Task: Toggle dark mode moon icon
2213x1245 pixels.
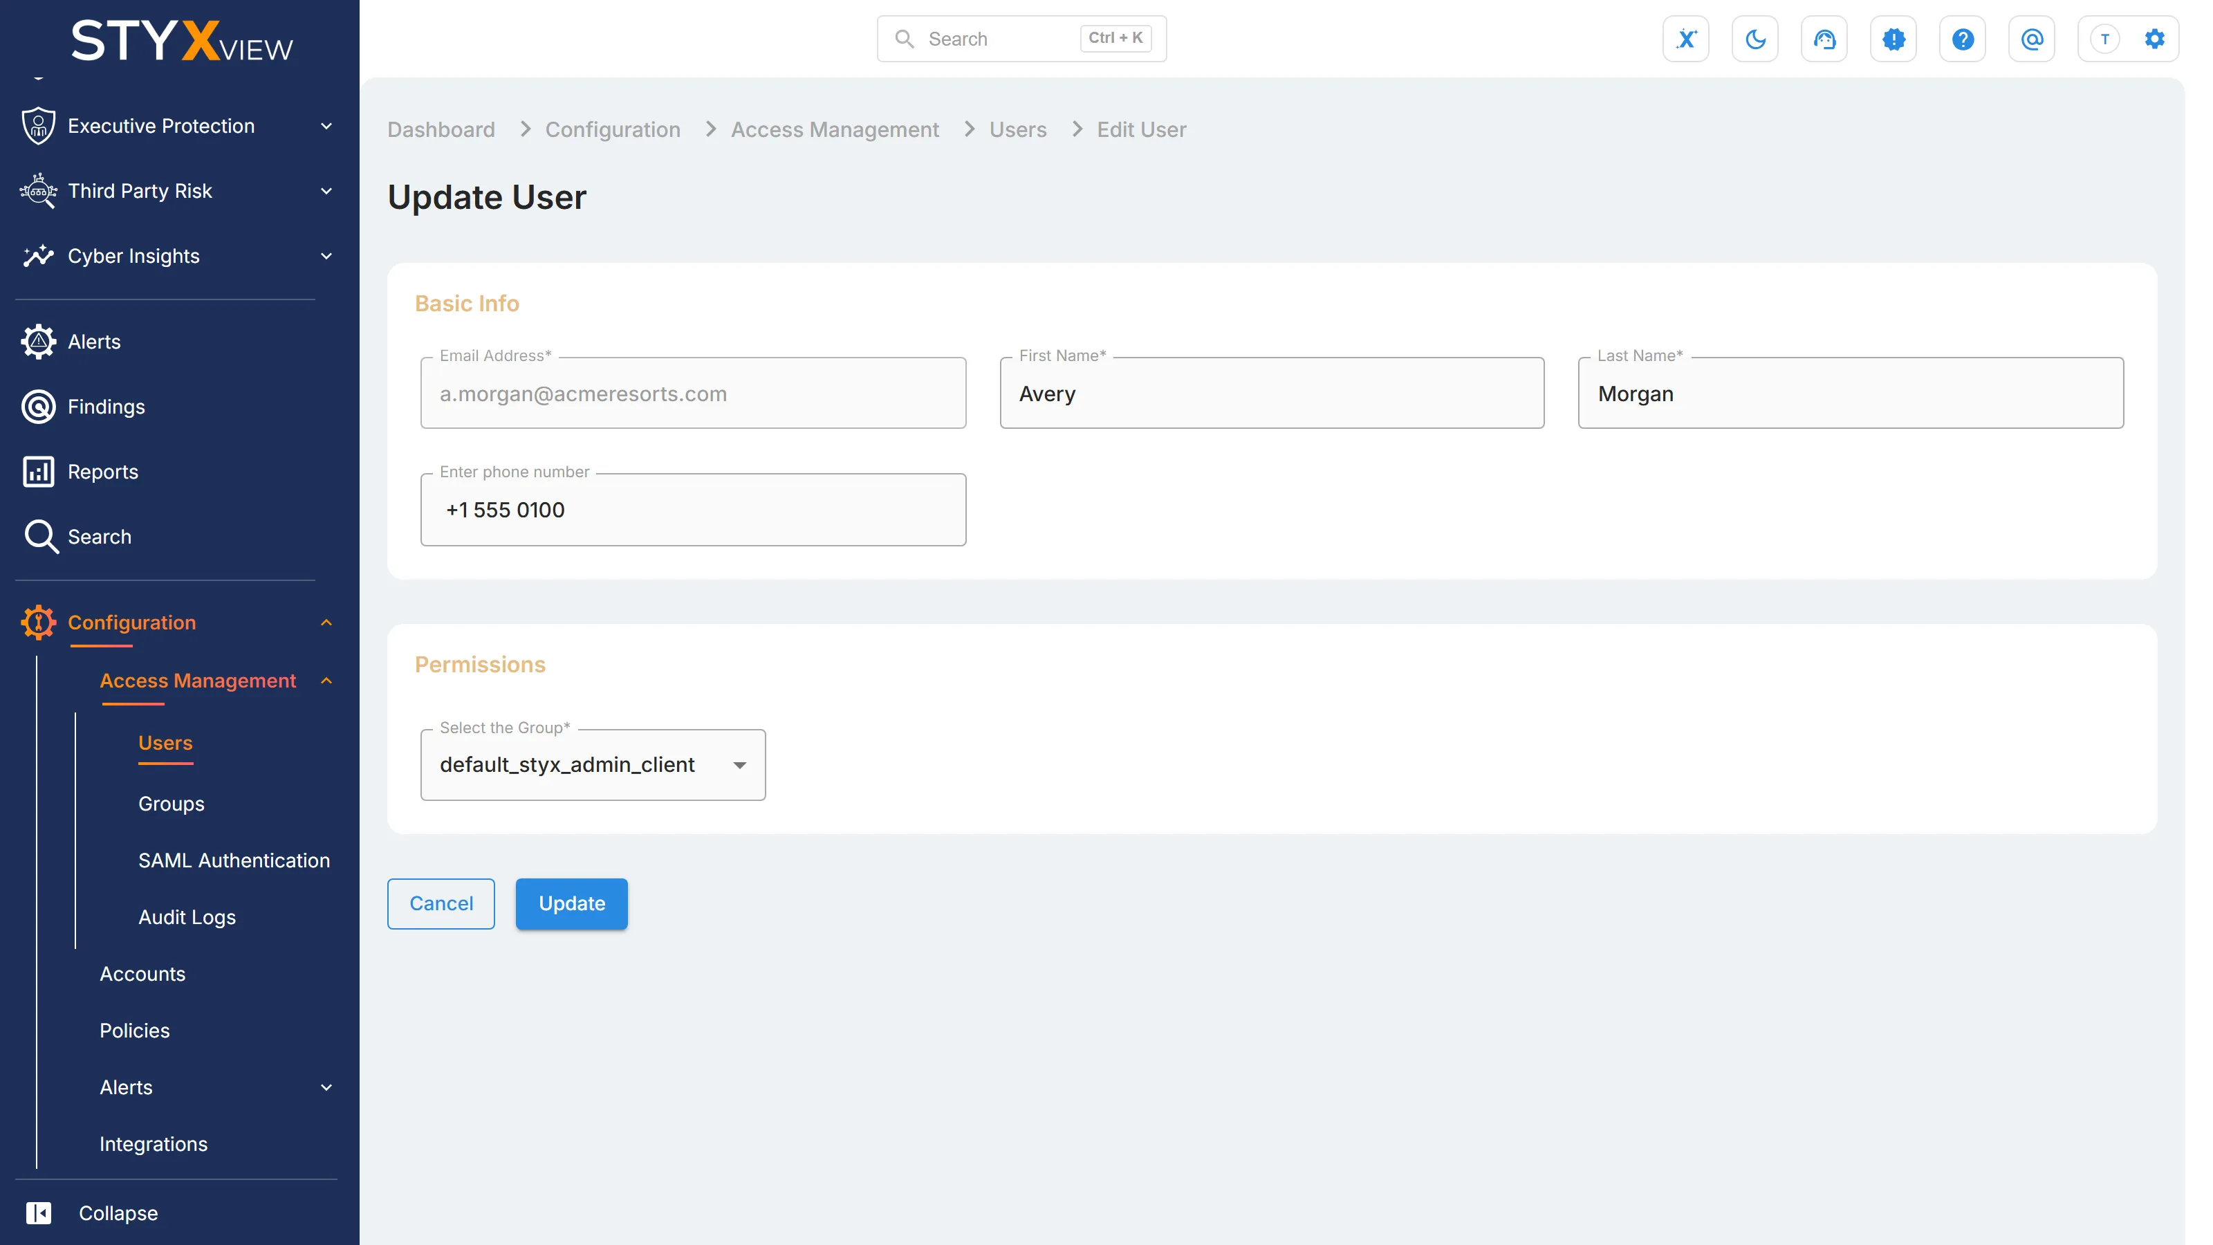Action: pyautogui.click(x=1755, y=39)
